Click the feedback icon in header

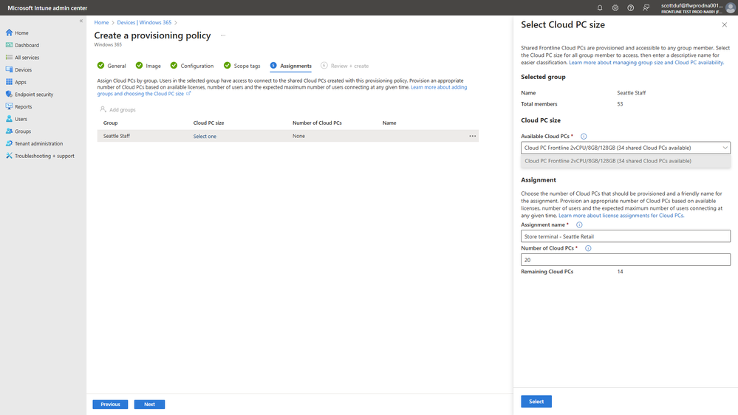tap(646, 7)
